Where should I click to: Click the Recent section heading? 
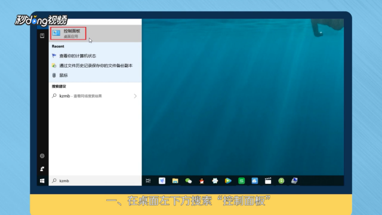click(58, 47)
